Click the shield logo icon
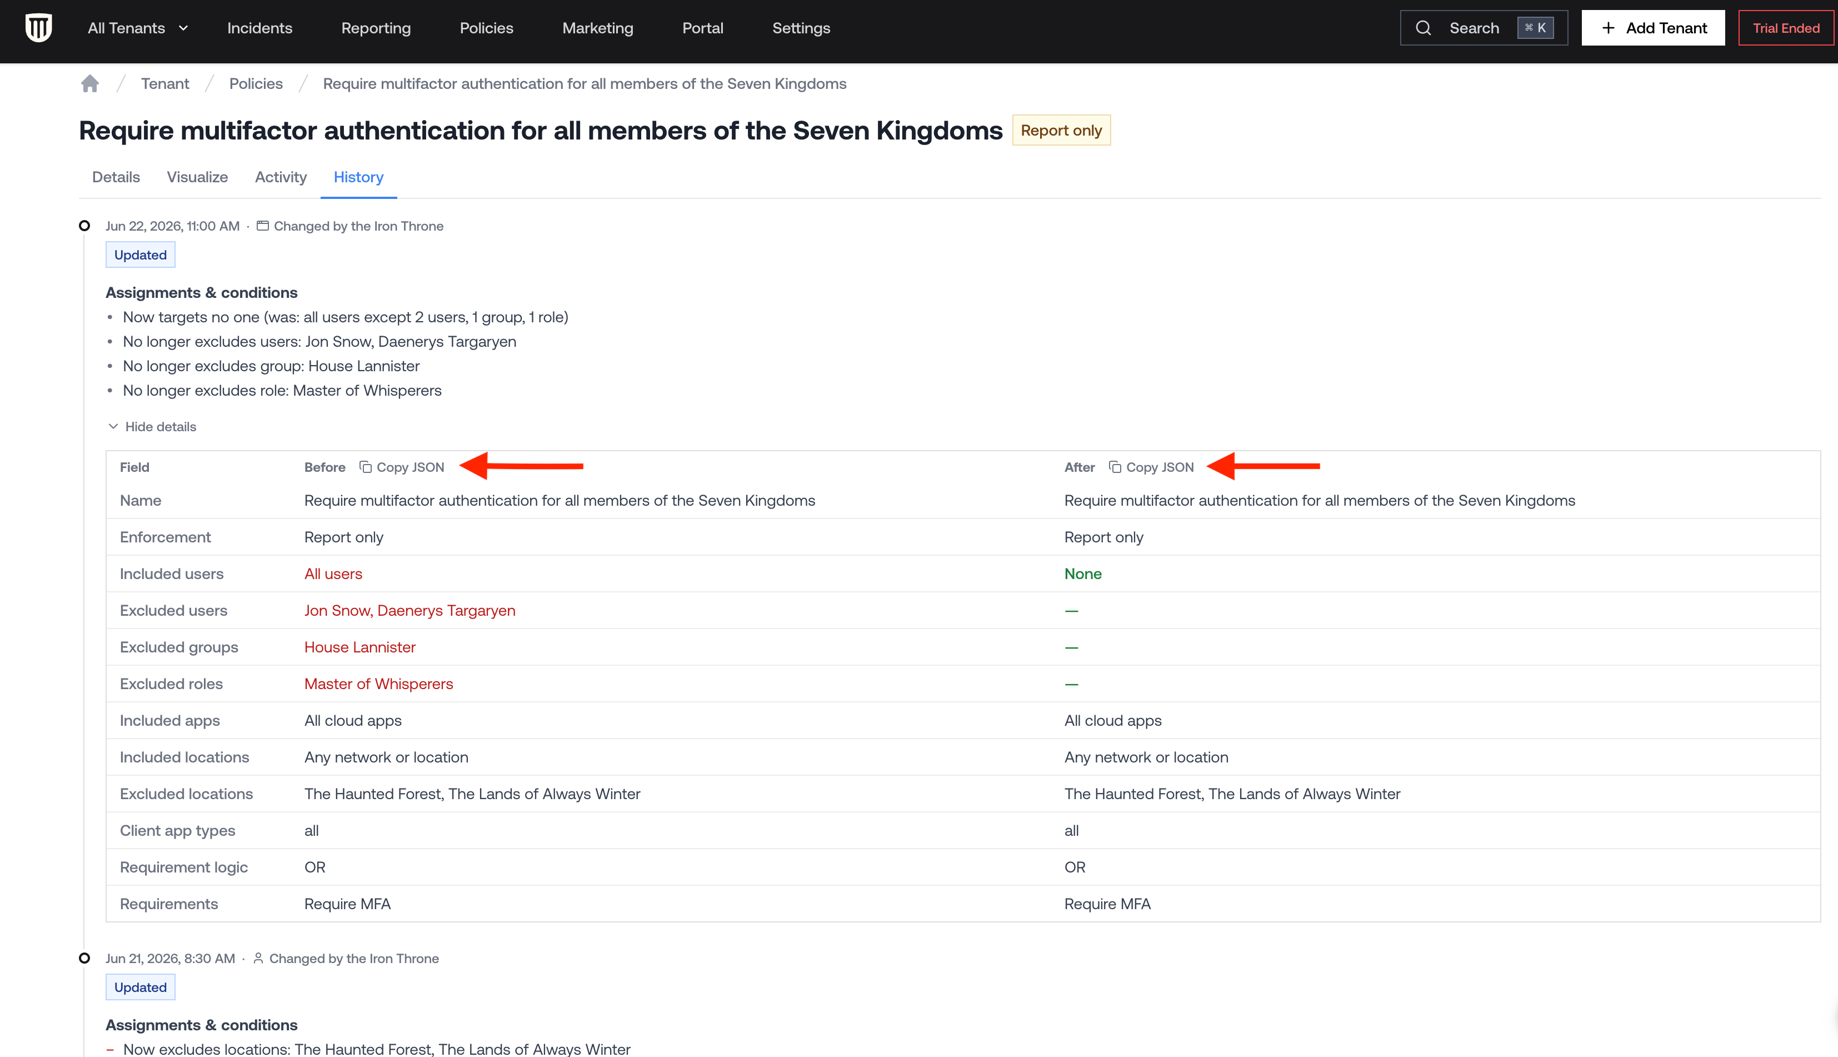 tap(38, 28)
